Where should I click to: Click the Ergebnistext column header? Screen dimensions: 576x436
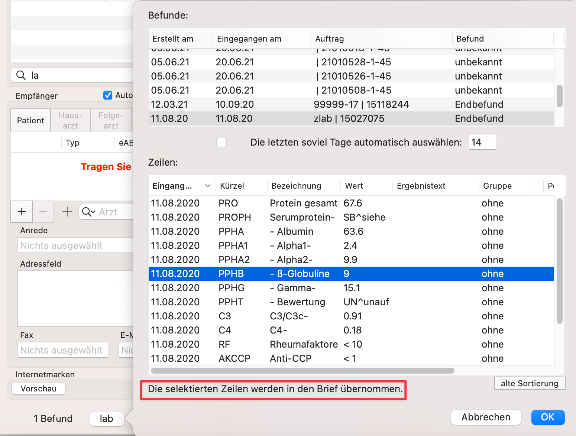click(x=436, y=186)
